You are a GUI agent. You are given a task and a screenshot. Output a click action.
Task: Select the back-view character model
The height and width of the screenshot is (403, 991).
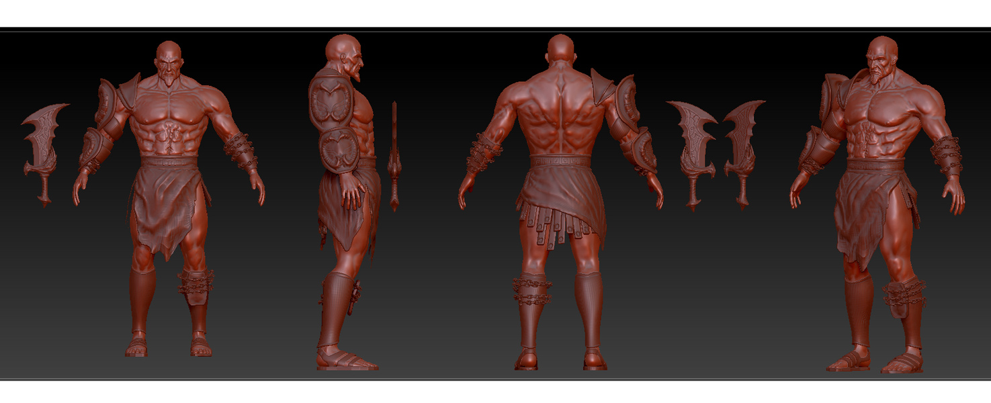point(560,201)
